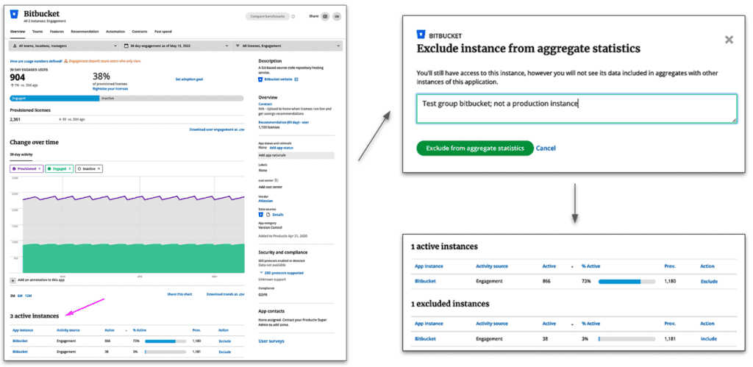
Task: Click Share this chart link
Action: coord(179,294)
